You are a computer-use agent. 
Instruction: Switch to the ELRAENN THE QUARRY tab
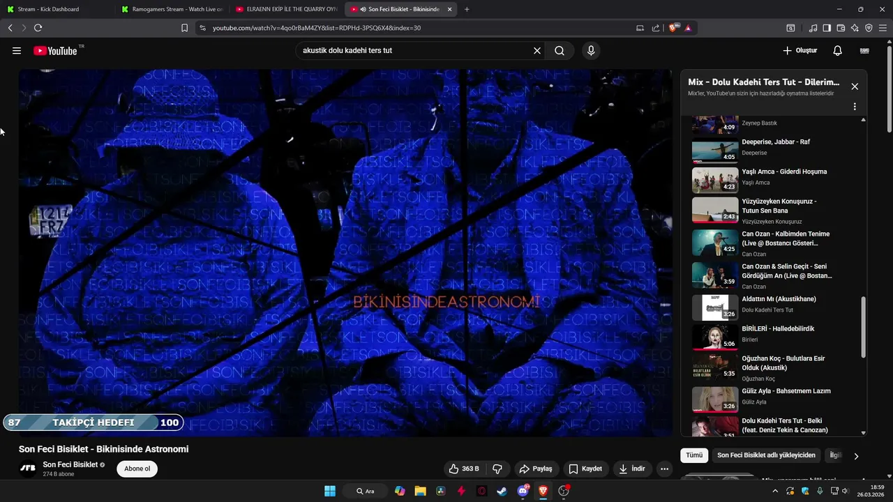pyautogui.click(x=286, y=9)
